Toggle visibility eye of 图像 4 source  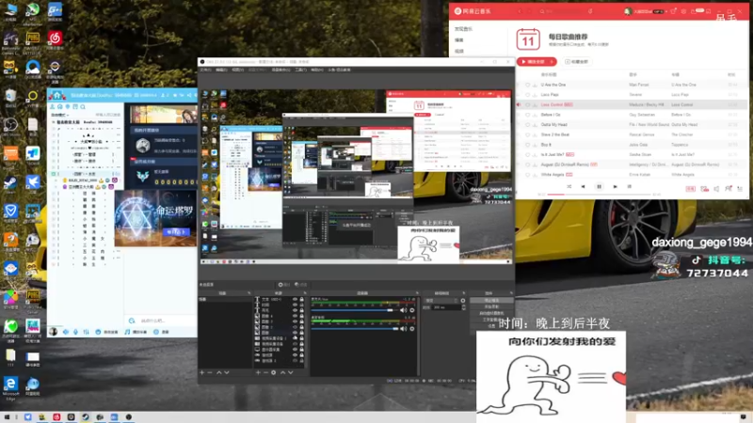[295, 316]
